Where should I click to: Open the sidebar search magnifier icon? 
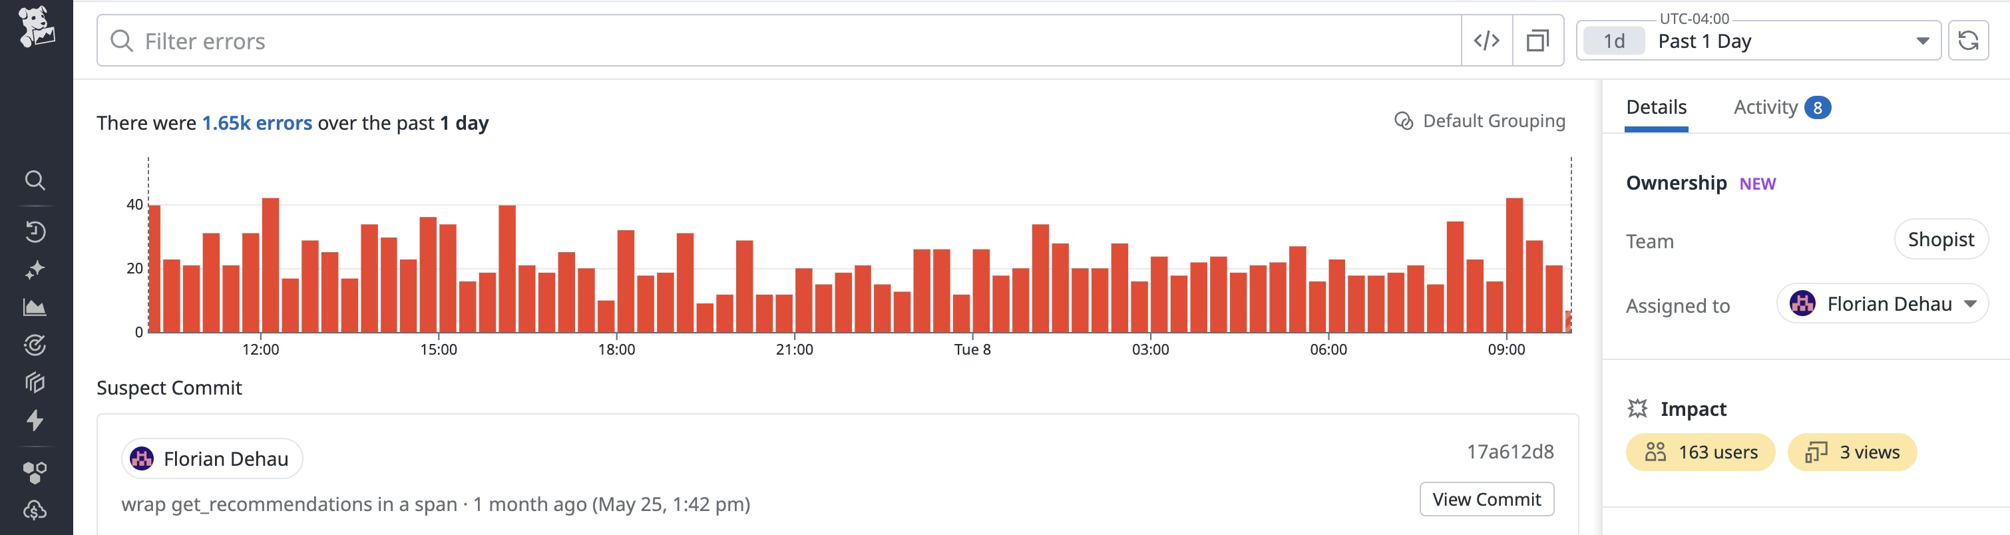pos(35,180)
